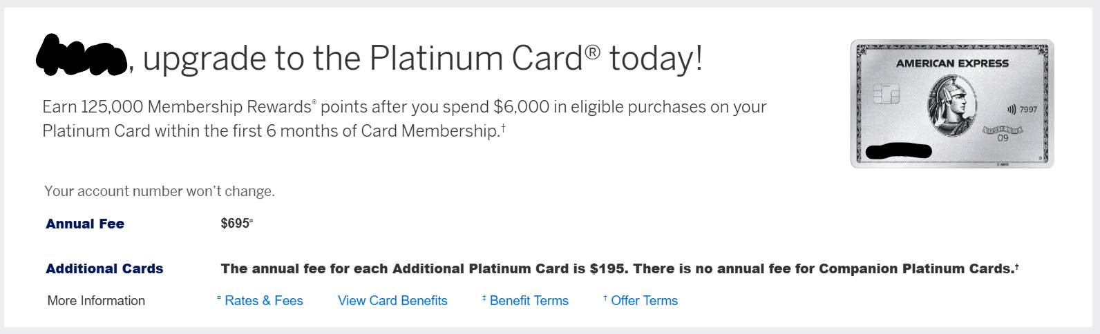Open the Benefit Terms link

click(x=529, y=301)
